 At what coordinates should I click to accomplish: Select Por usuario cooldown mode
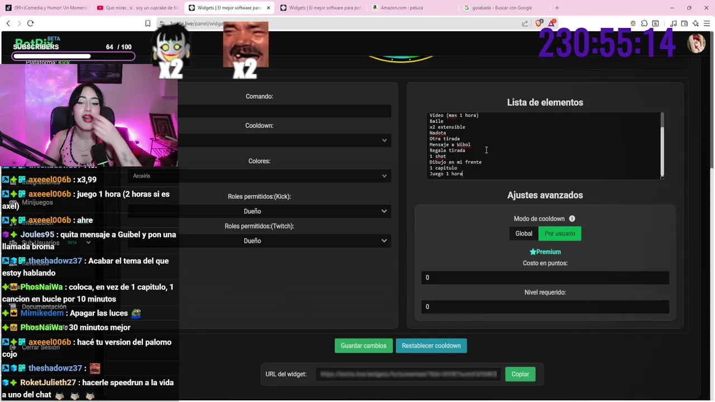pyautogui.click(x=560, y=233)
